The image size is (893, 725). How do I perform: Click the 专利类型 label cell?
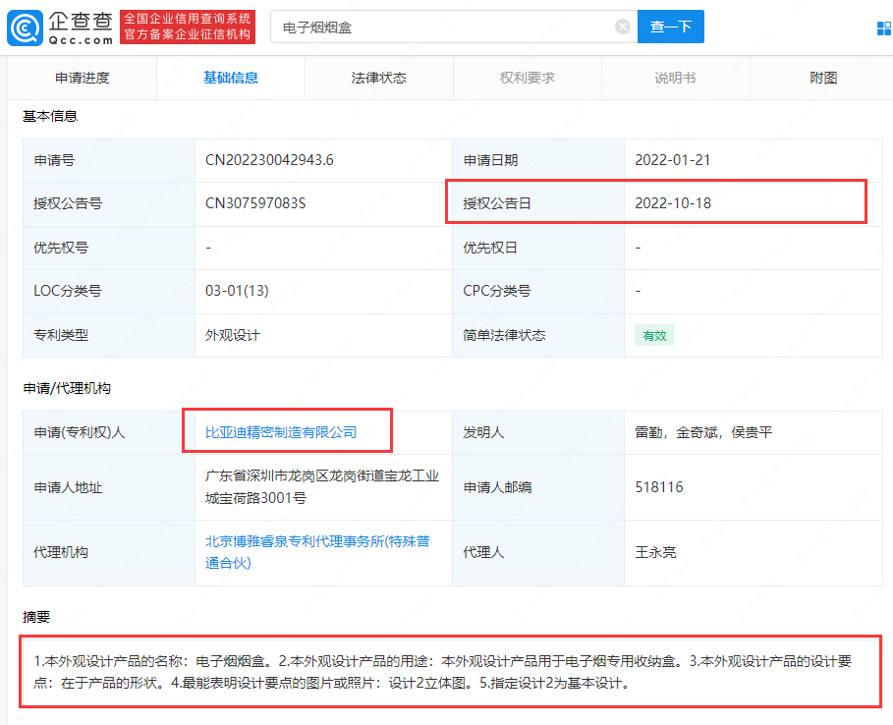point(109,335)
